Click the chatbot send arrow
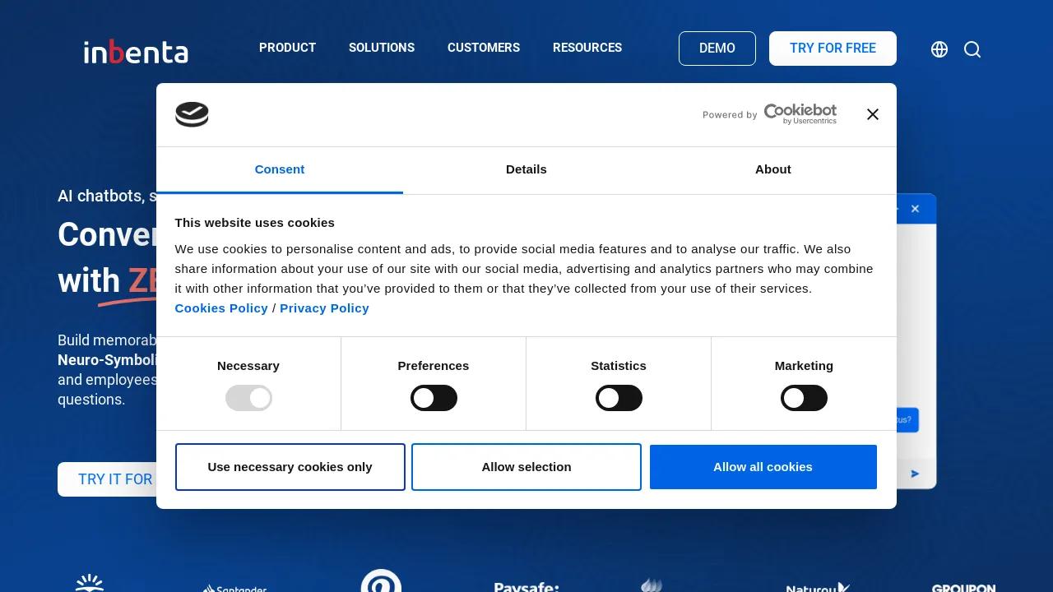Viewport: 1053px width, 592px height. pyautogui.click(x=915, y=474)
